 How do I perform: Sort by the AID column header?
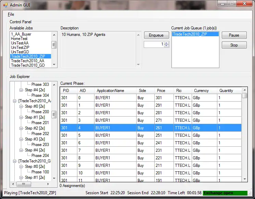(x=86, y=91)
